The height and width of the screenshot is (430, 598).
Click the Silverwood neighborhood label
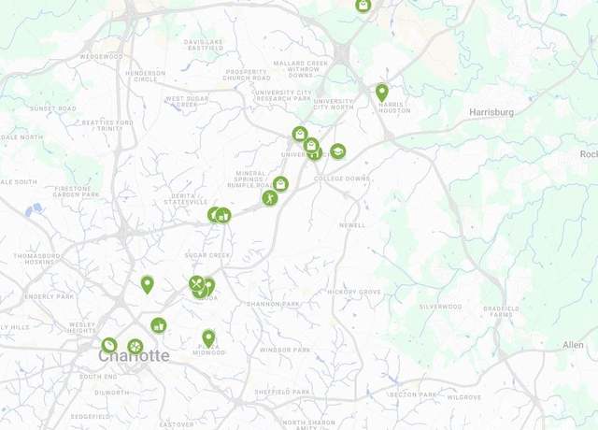[x=440, y=307]
